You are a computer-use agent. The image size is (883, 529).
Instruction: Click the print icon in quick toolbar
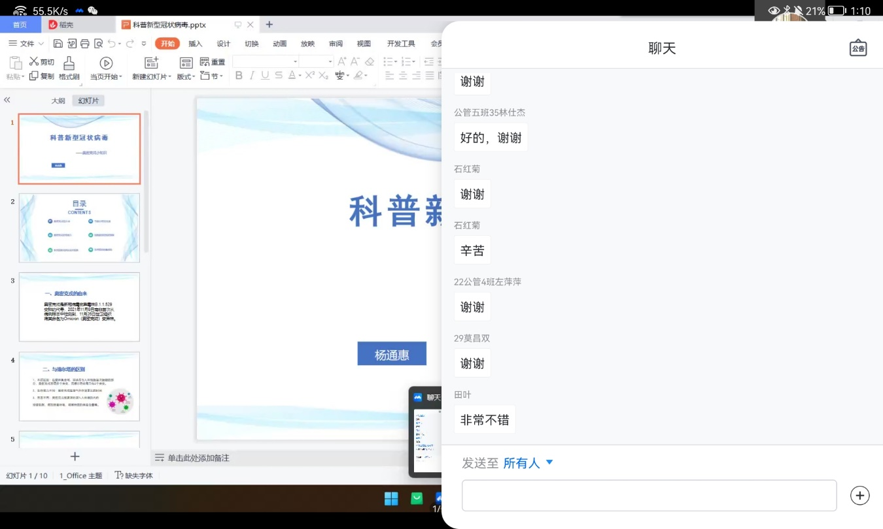pyautogui.click(x=84, y=44)
